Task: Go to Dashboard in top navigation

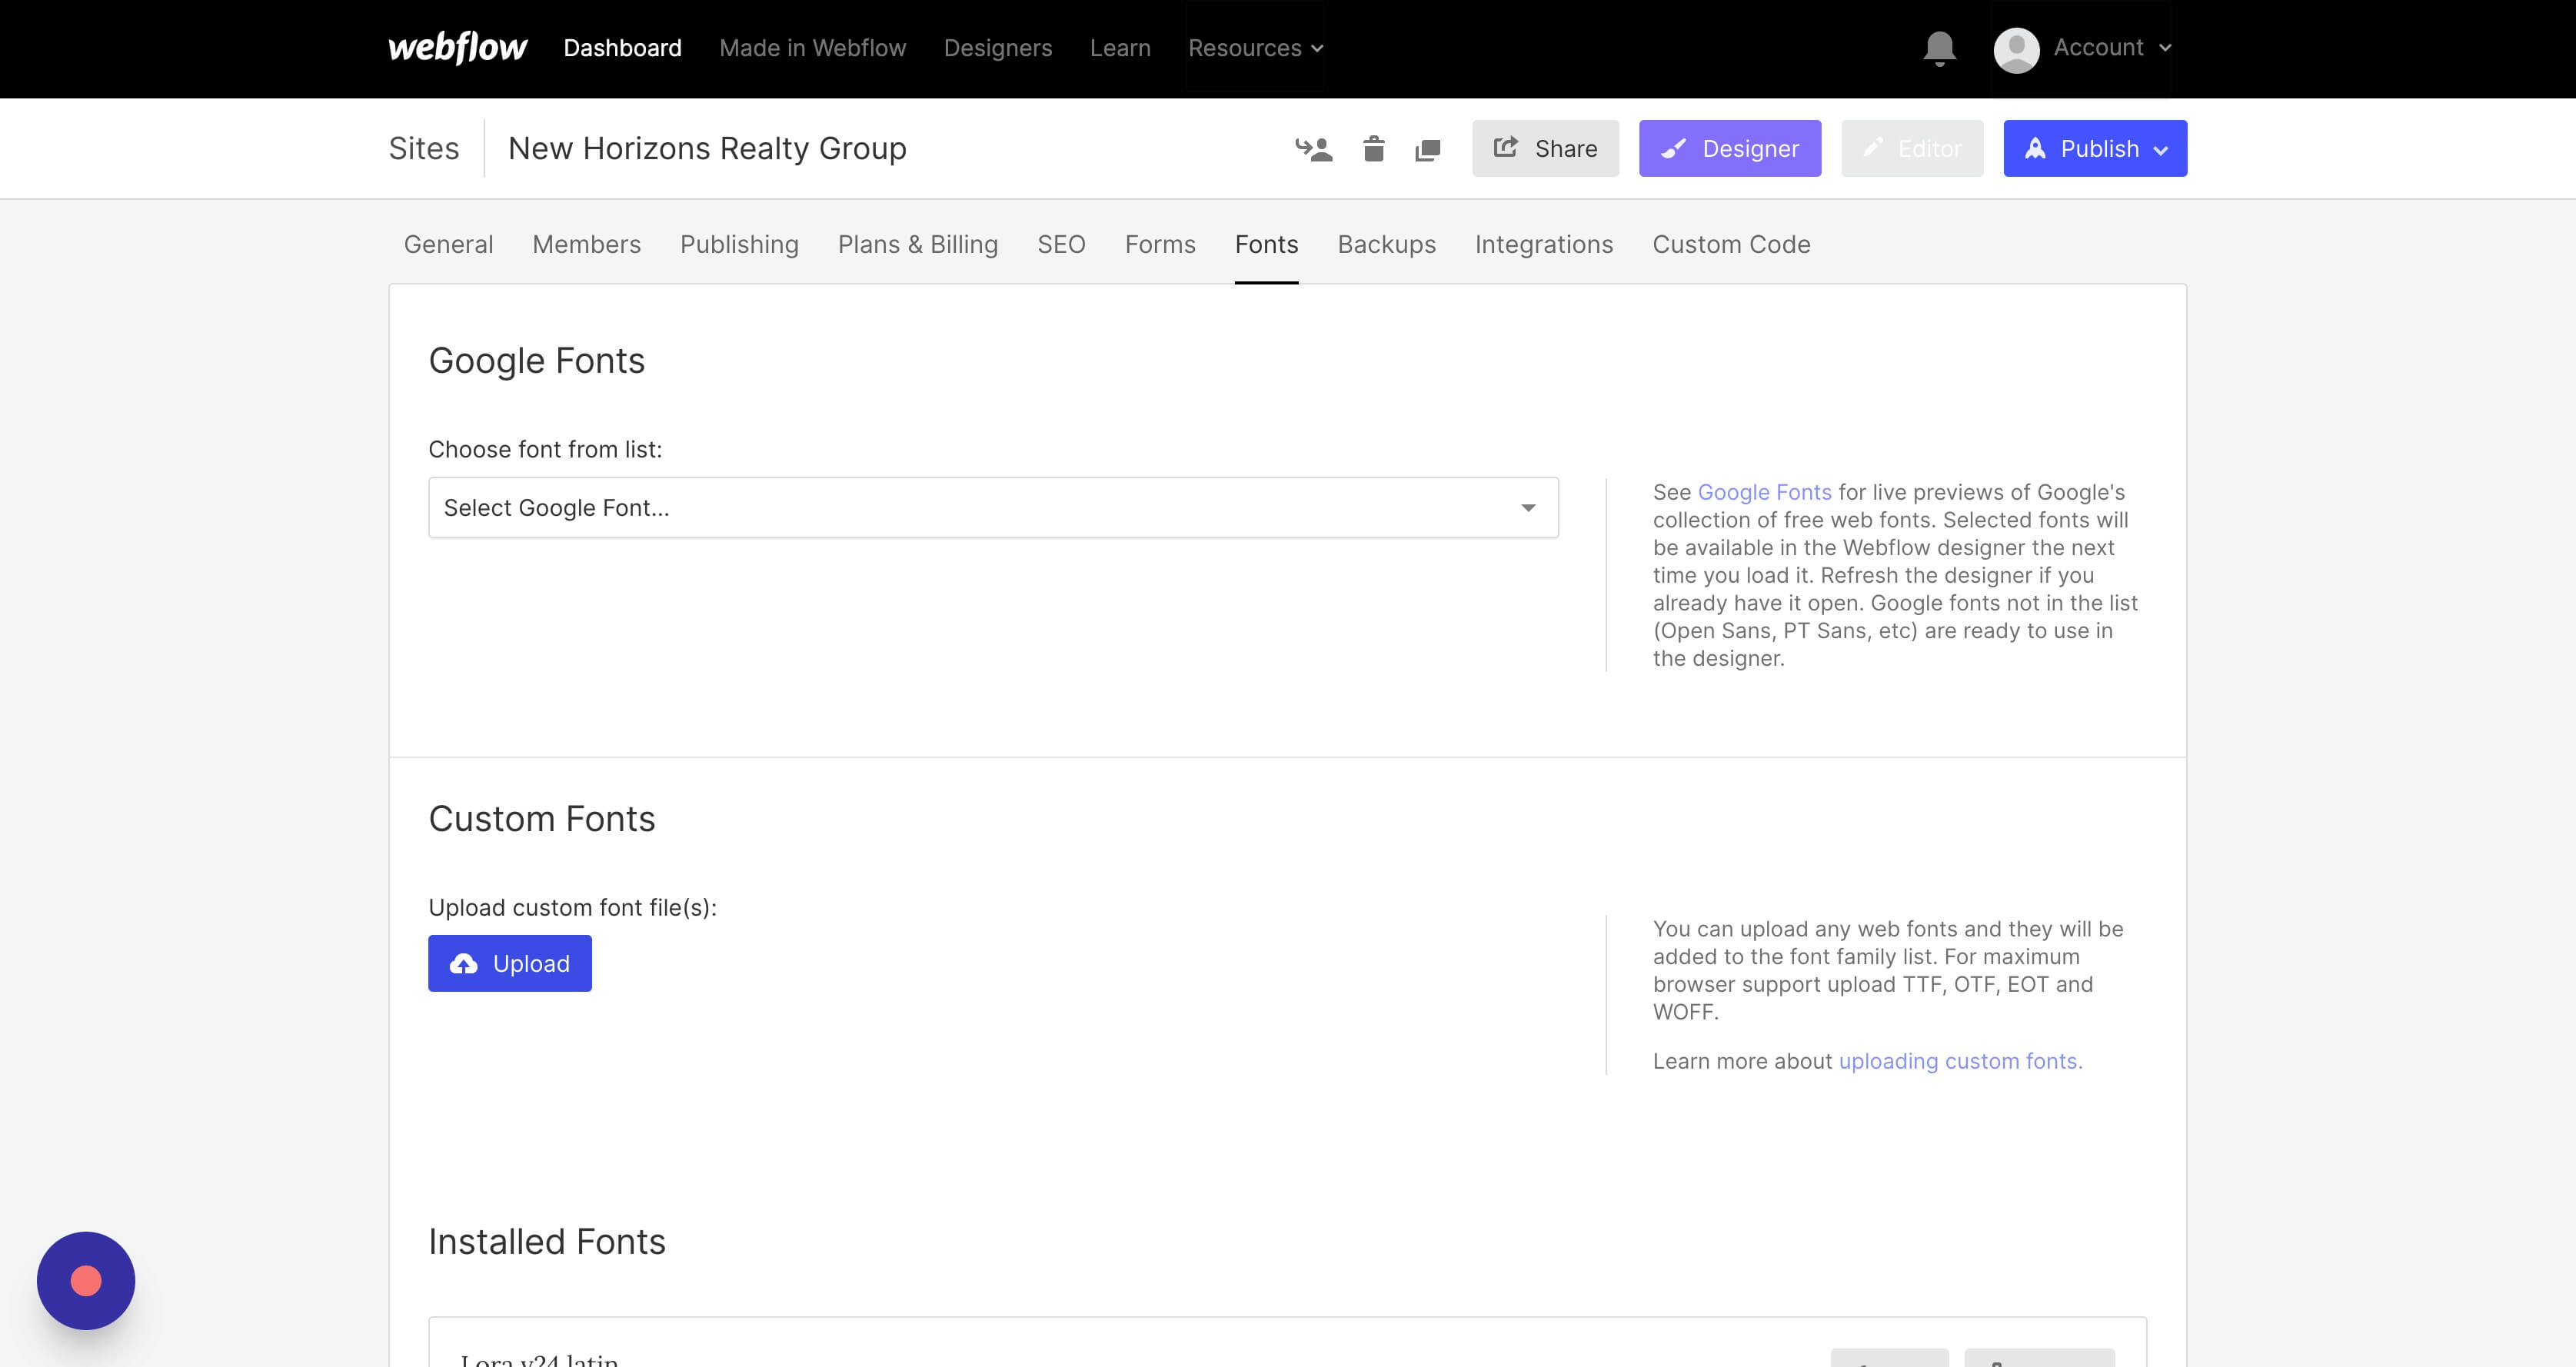Action: tap(622, 48)
